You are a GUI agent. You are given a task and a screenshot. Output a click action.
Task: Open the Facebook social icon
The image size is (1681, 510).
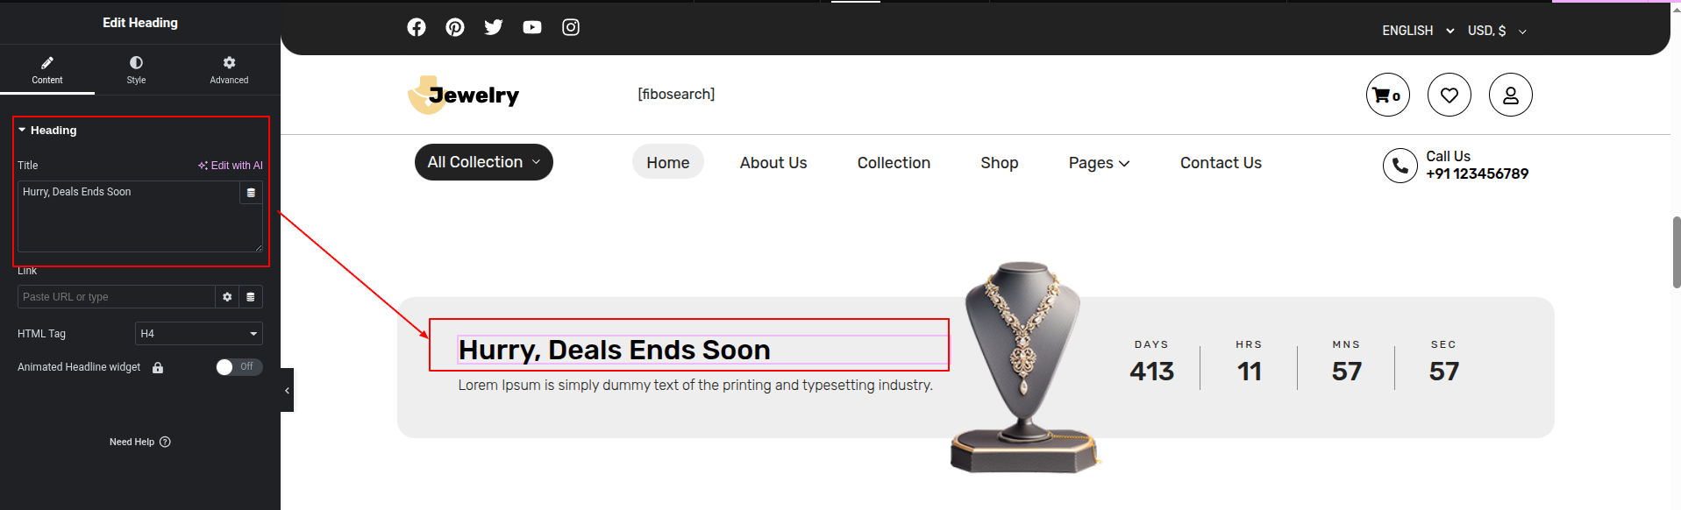coord(417,27)
